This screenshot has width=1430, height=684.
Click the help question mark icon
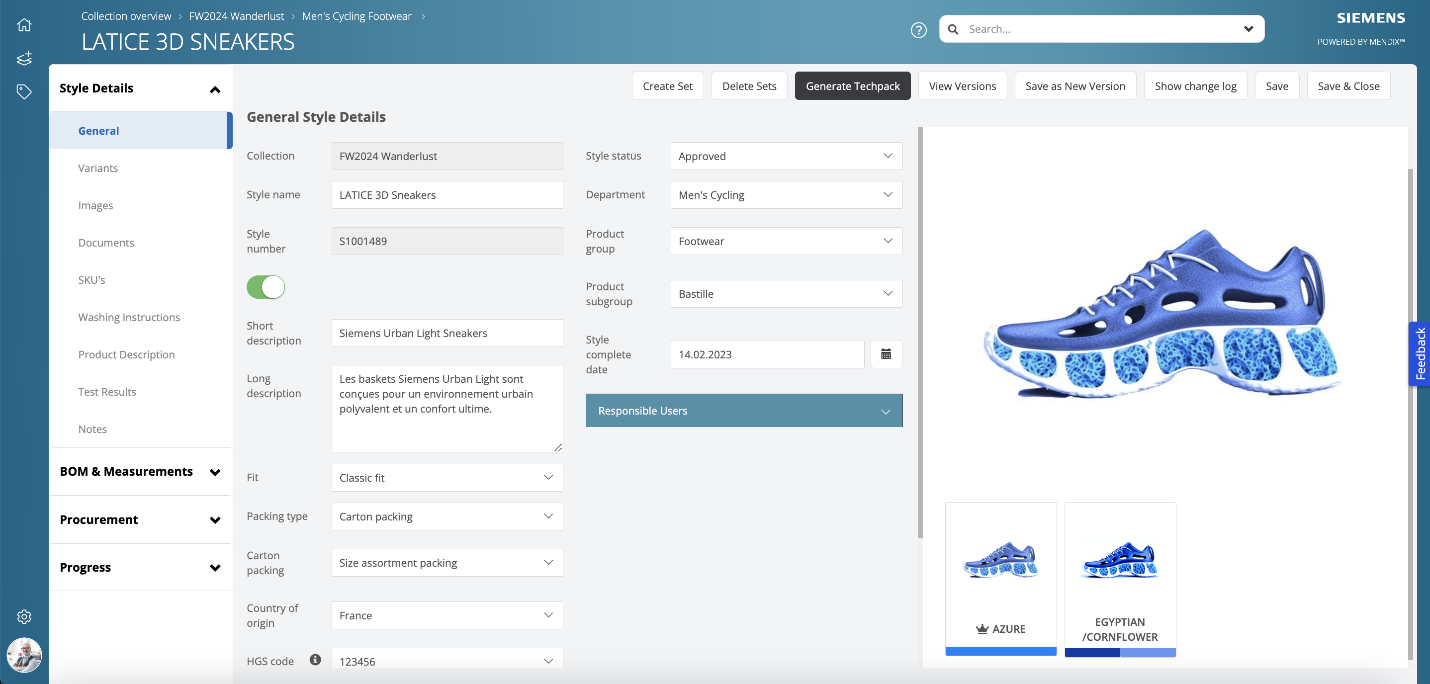pos(918,29)
